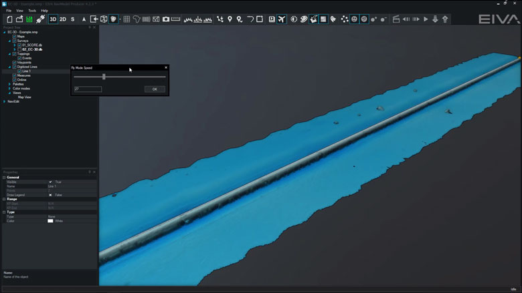The image size is (522, 293).
Task: Expand the NaviEdit tree node
Action: [x=5, y=101]
